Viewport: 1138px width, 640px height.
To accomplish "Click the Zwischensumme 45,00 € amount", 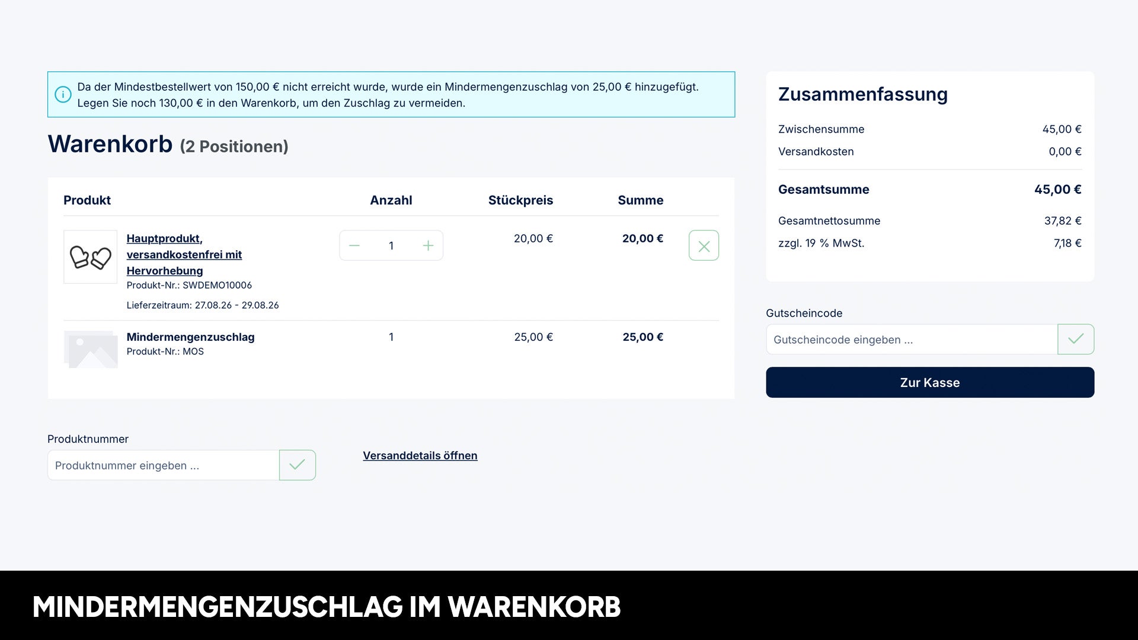I will (1062, 129).
